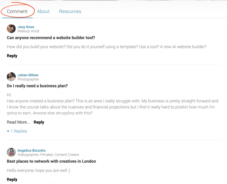
Task: Open the 'Can anyone recommend a website builder tool?' post
Action: click(51, 38)
